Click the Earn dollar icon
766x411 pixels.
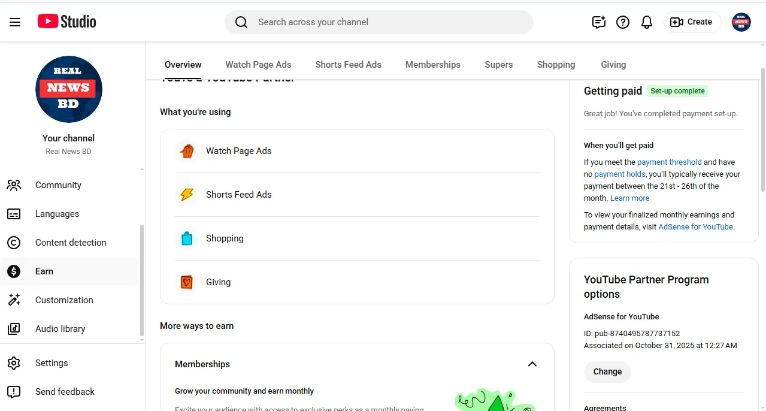(x=14, y=271)
